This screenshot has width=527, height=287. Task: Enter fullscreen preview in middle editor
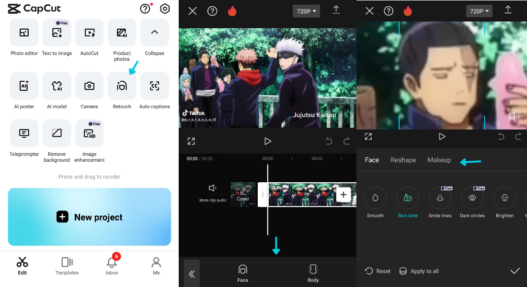[x=191, y=141]
